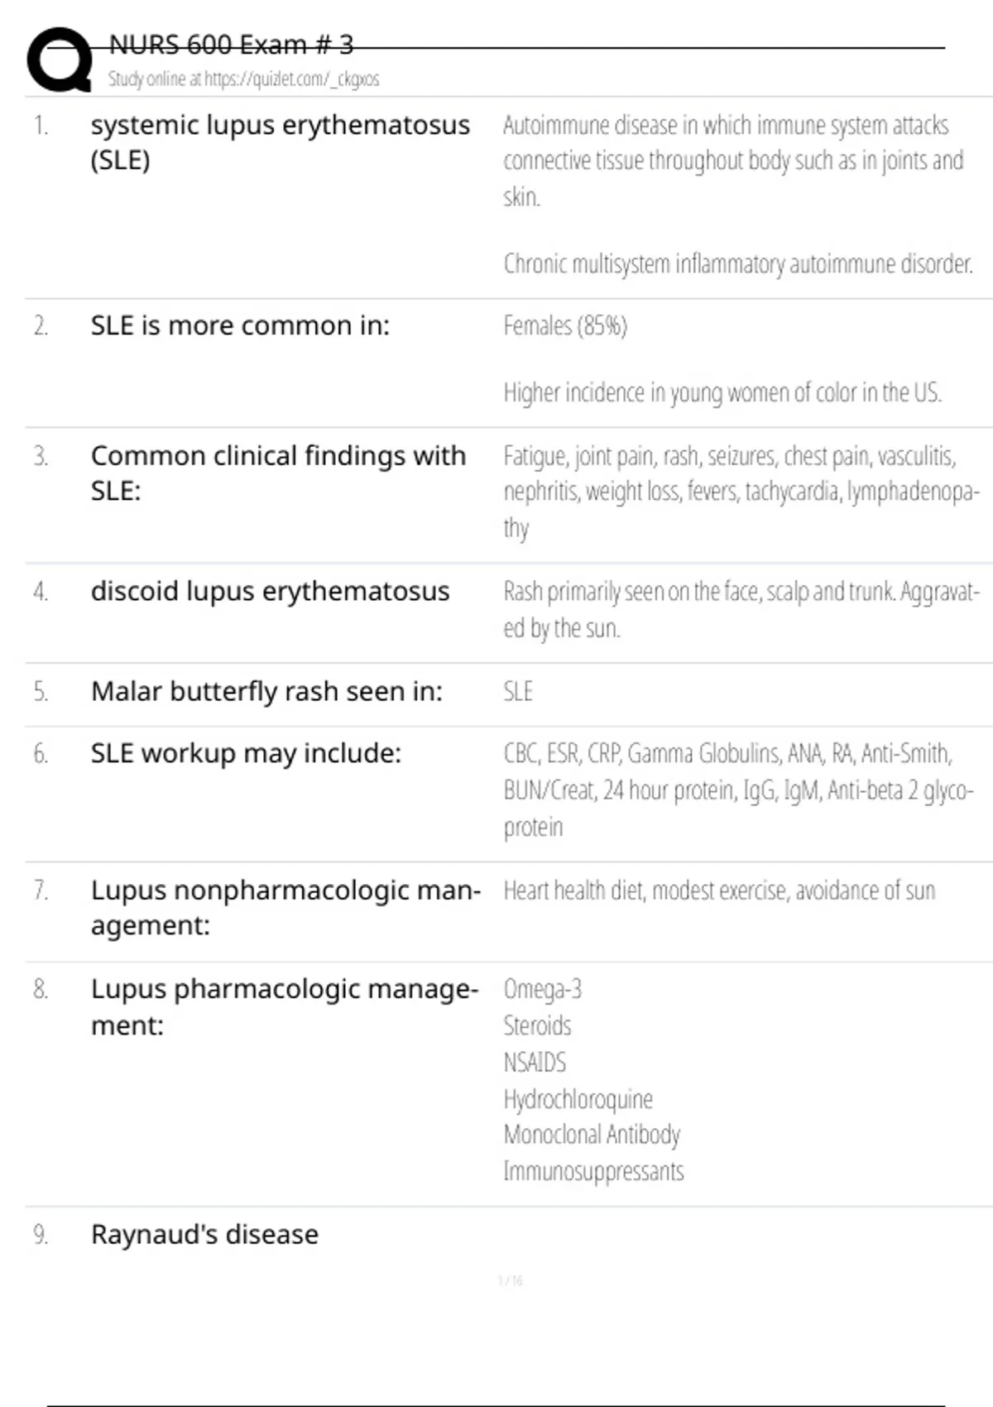Click 'Chronic multisystem inflammatory autoimmune disorder' text
The height and width of the screenshot is (1407, 993).
click(737, 264)
